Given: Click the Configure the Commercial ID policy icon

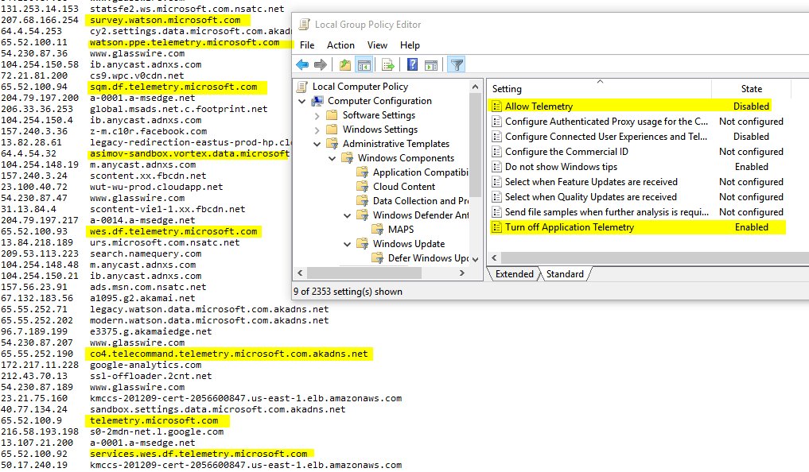Looking at the screenshot, I should (496, 152).
